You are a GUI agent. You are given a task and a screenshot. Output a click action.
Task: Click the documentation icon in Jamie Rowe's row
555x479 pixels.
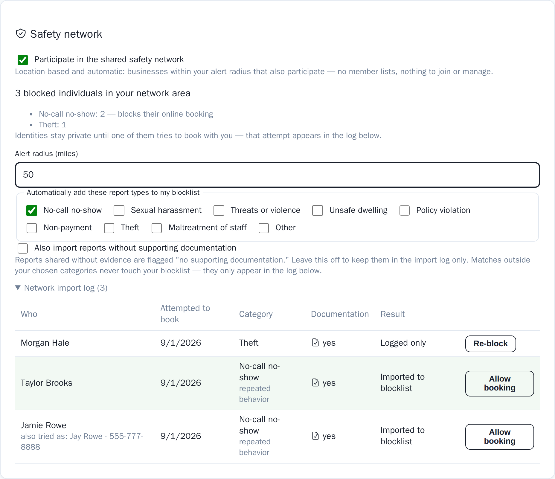click(x=315, y=436)
